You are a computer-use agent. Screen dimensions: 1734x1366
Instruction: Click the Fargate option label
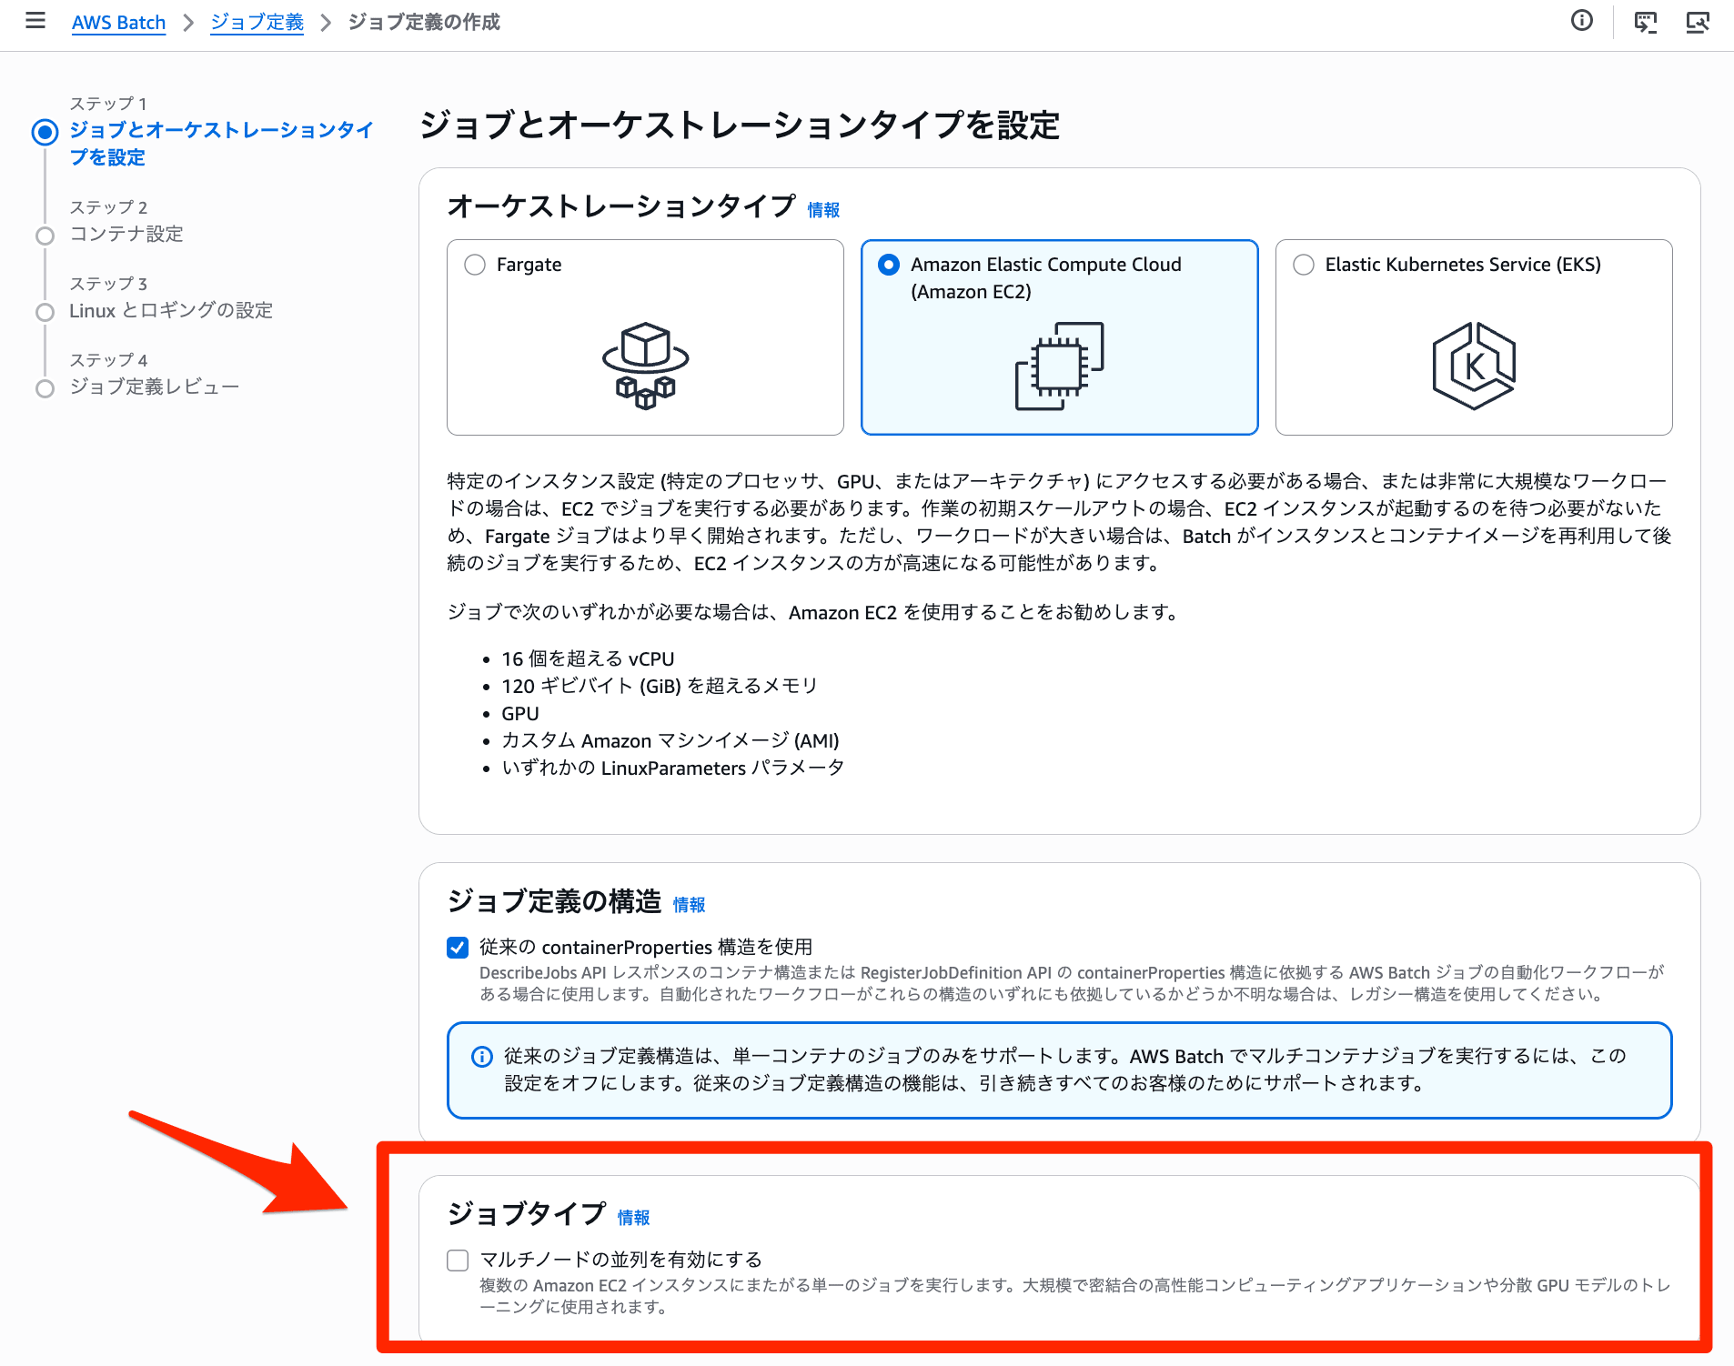pos(529,265)
